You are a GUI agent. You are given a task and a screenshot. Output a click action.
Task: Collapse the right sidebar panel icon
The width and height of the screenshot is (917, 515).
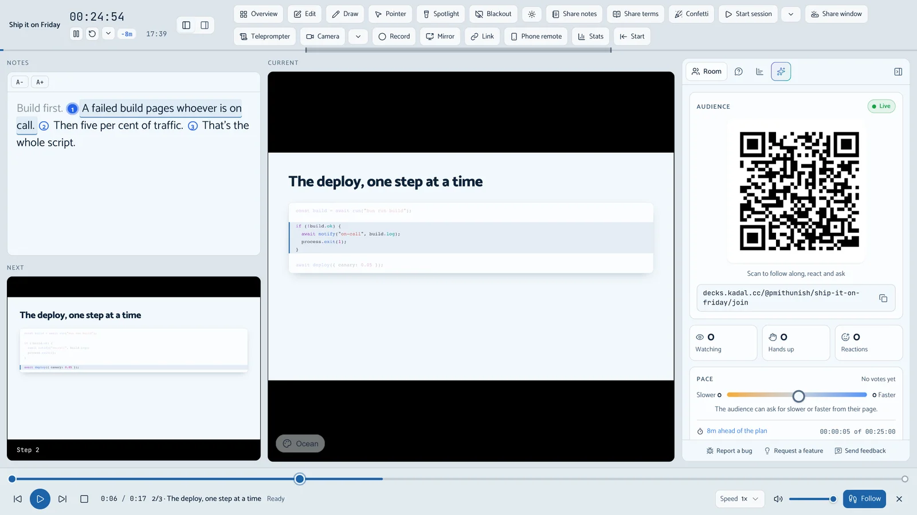point(898,72)
